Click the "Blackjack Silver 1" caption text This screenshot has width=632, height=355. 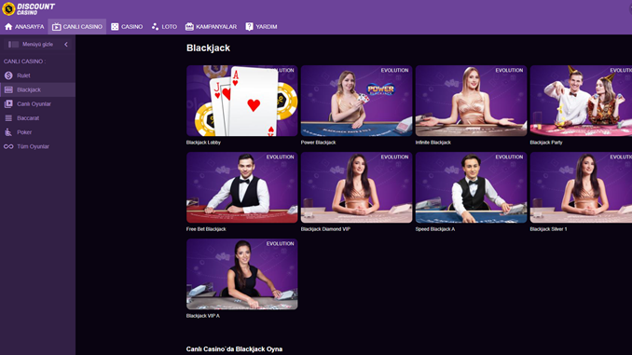point(548,229)
